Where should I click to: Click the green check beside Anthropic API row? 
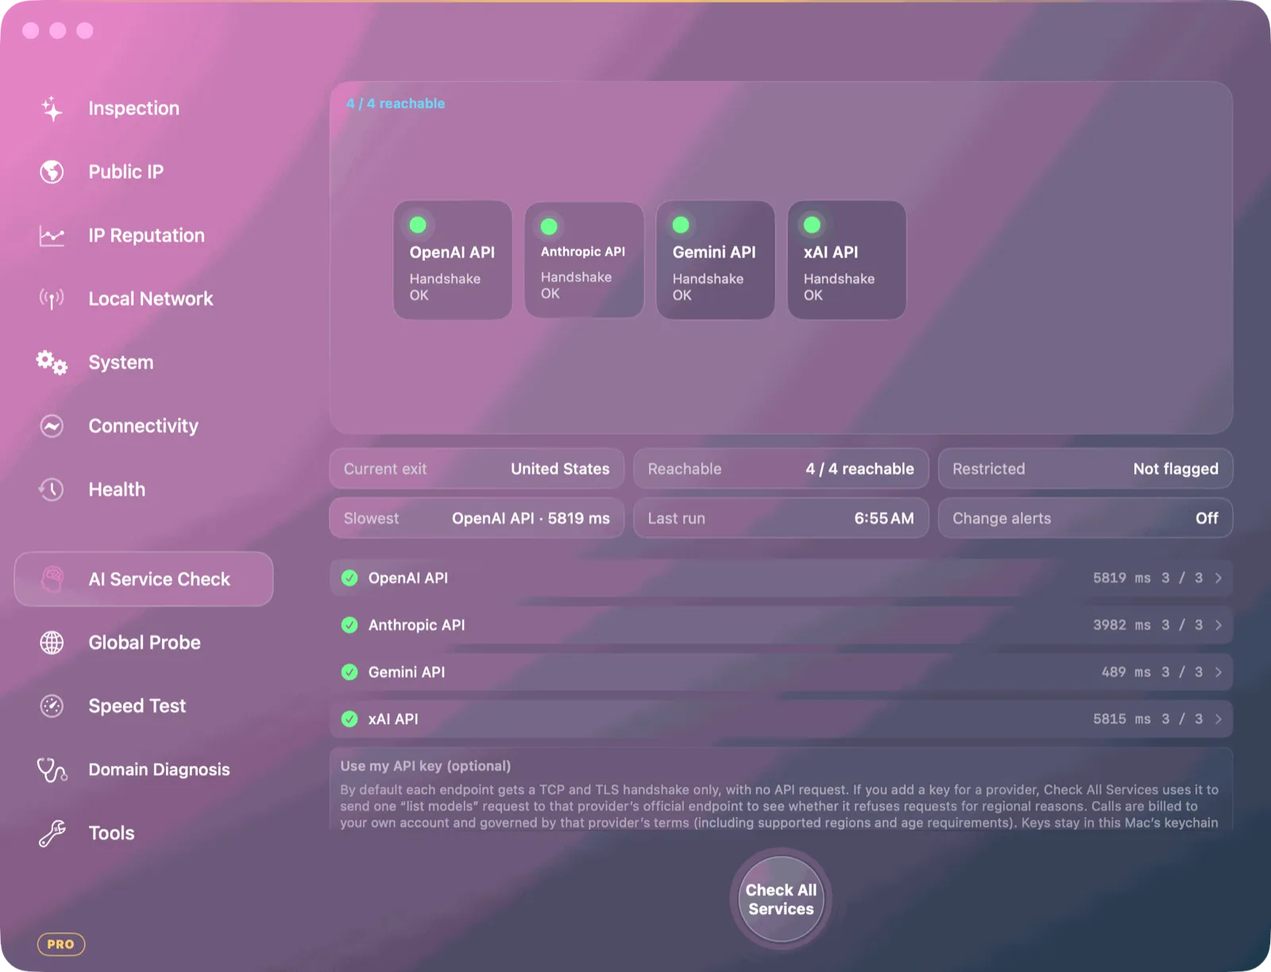tap(350, 625)
